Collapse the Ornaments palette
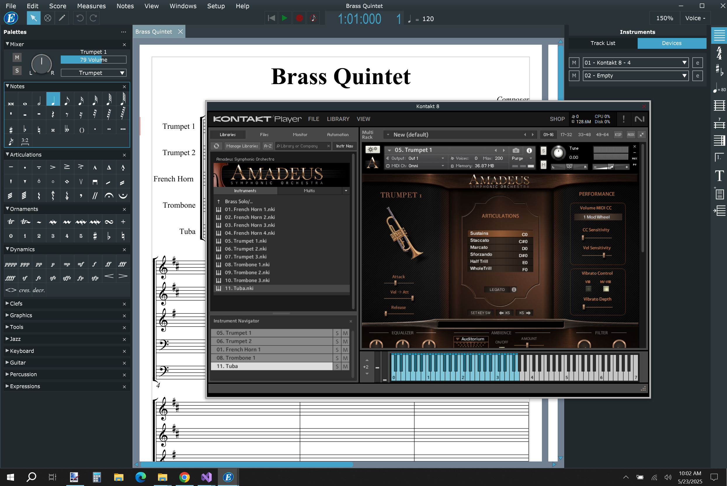Image resolution: width=727 pixels, height=486 pixels. 7,209
